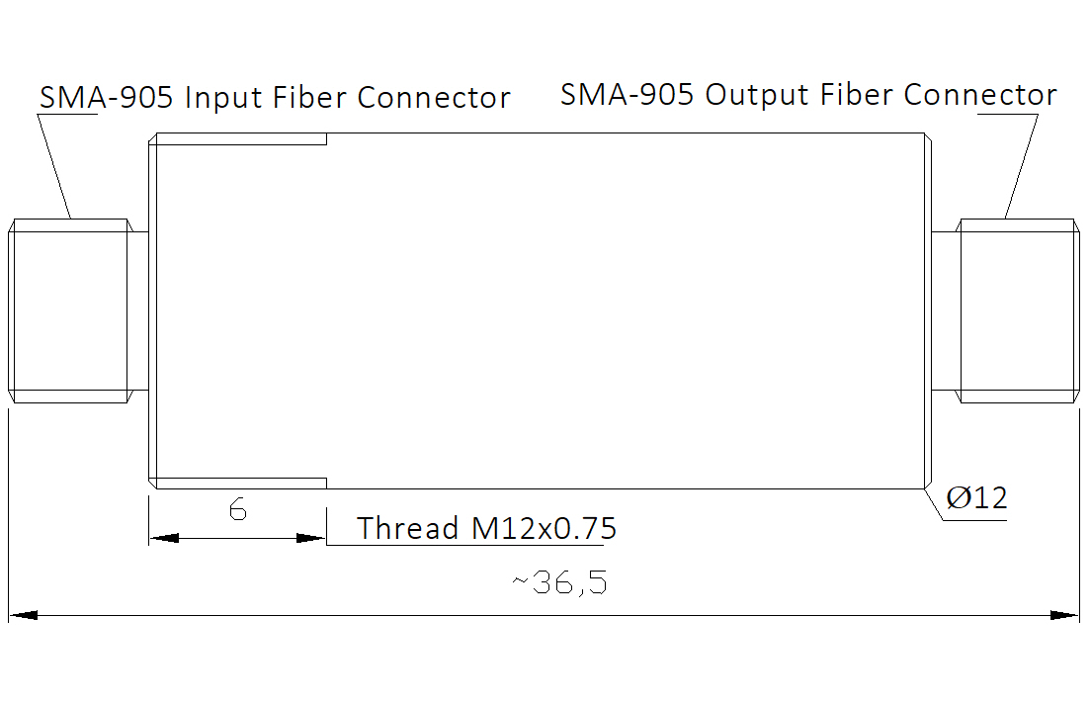Click the lower thread line on main body
Image resolution: width=1090 pixels, height=706 pixels.
click(x=241, y=479)
